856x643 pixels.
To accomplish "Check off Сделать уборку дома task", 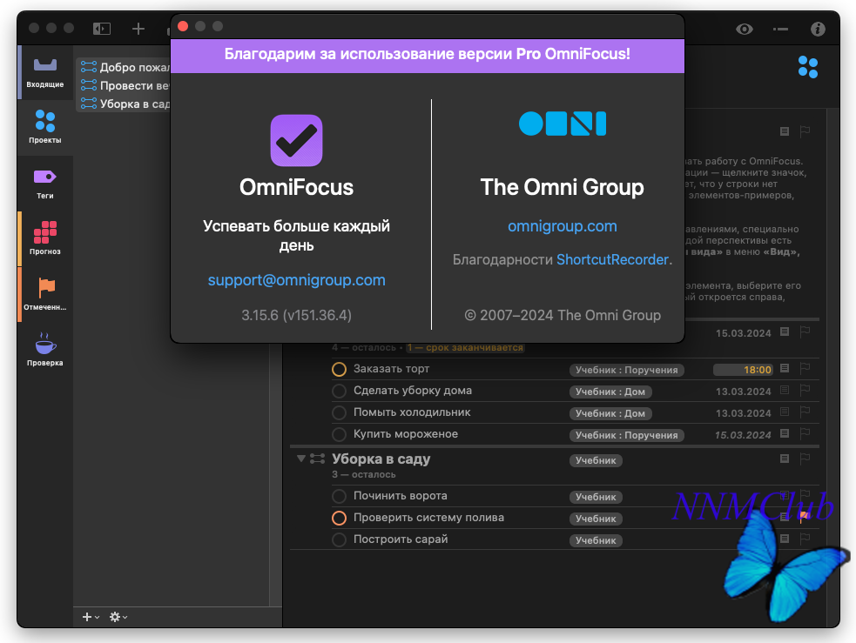I will coord(339,391).
